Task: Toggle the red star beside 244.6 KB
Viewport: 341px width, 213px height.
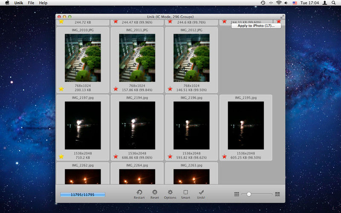Action: click(170, 22)
